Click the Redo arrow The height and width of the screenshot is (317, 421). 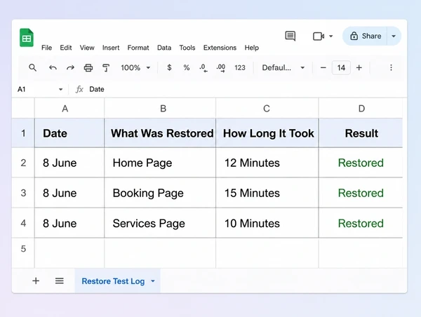click(x=70, y=67)
